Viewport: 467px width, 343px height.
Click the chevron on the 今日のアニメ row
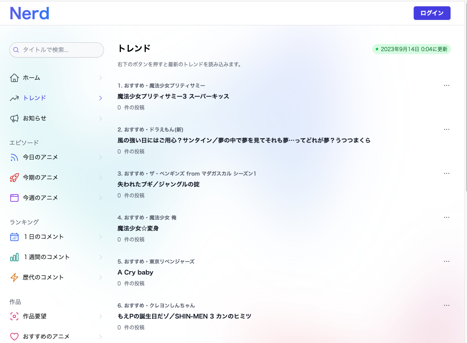(100, 157)
